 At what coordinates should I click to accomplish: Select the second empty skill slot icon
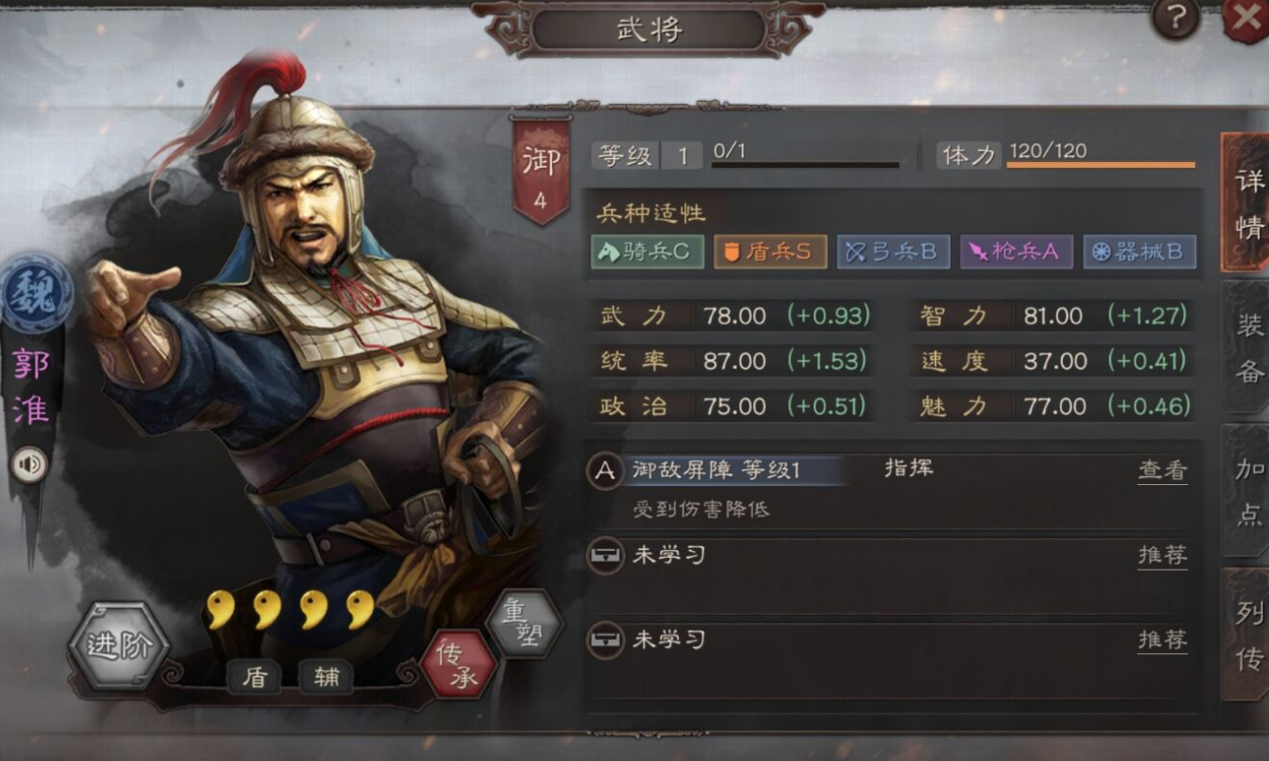605,641
